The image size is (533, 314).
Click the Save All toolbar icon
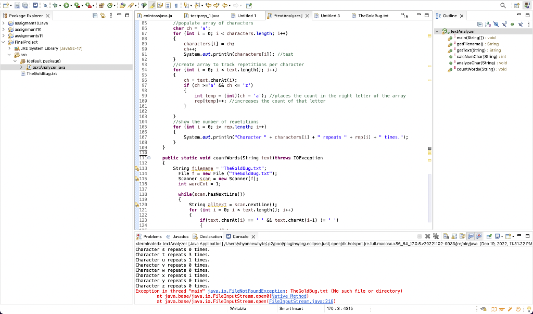[26, 5]
